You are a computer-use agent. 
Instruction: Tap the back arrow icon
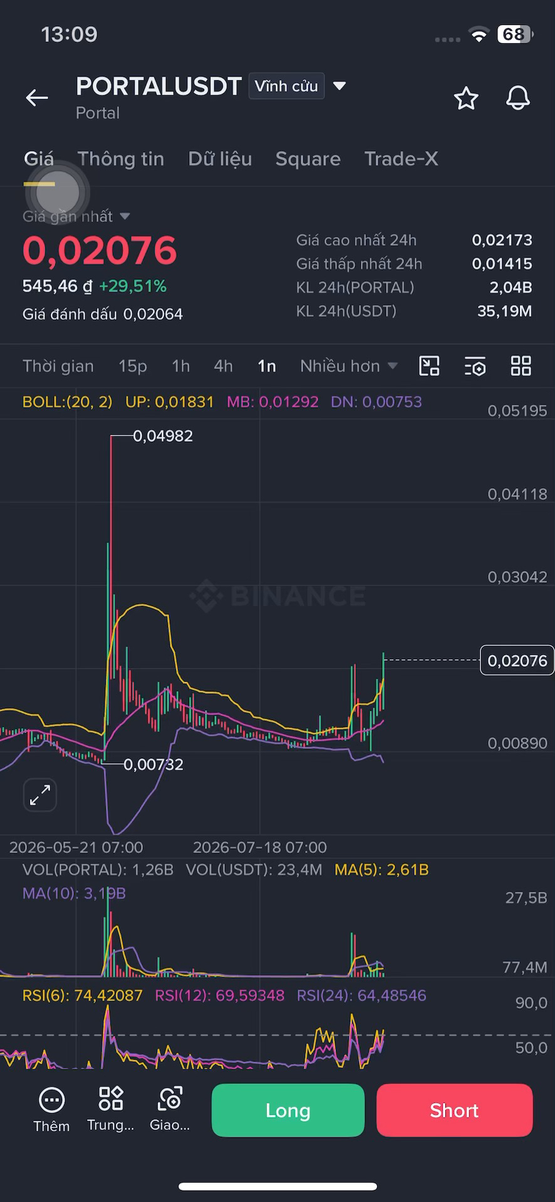[x=37, y=98]
